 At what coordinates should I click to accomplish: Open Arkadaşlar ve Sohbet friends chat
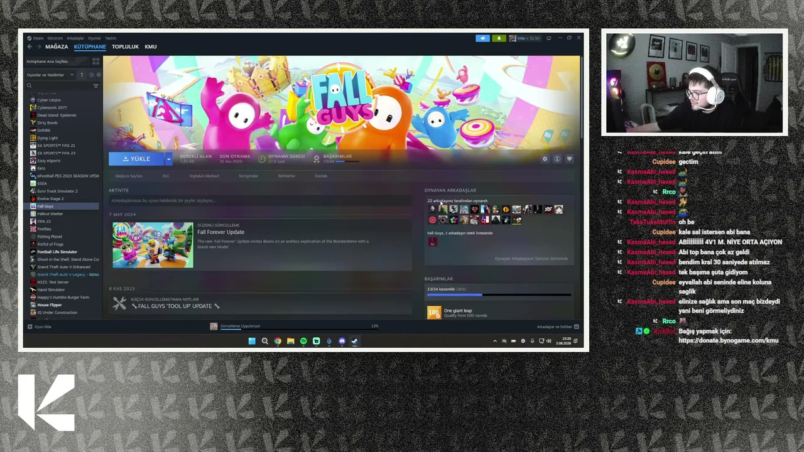[558, 326]
